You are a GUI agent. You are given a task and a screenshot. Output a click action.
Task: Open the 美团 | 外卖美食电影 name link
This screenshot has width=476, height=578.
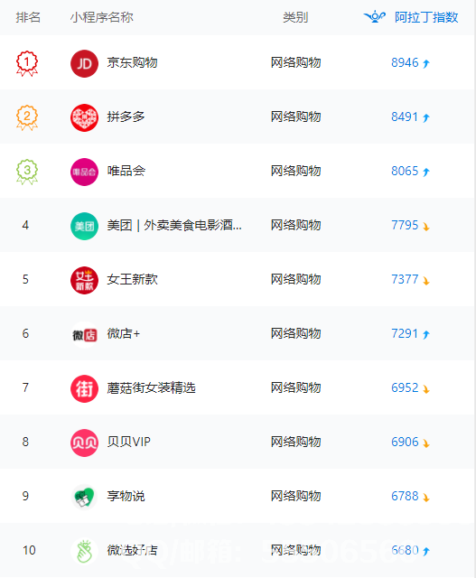coord(174,225)
